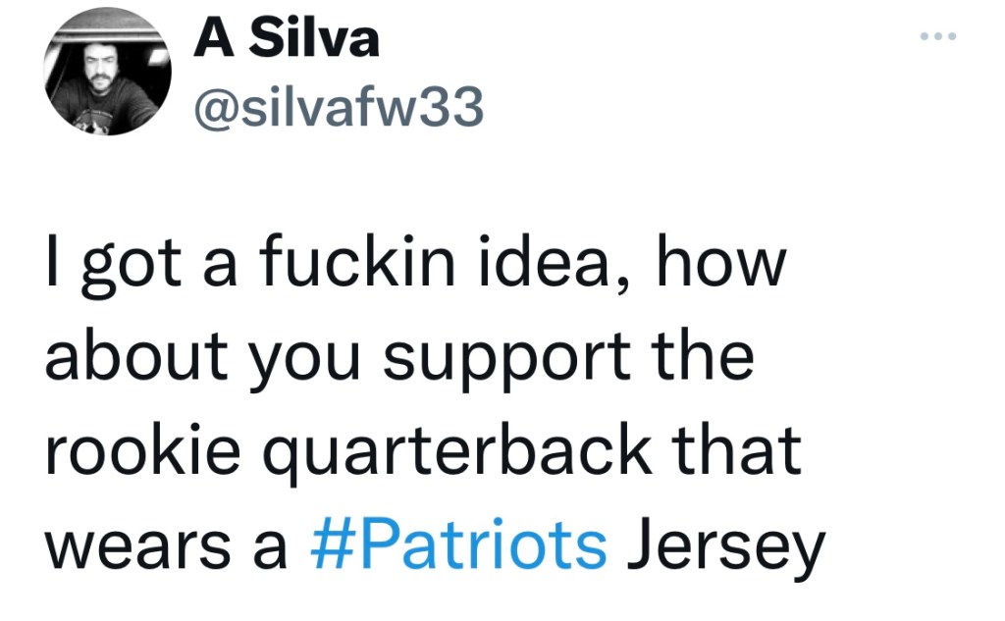The height and width of the screenshot is (621, 1005).
Task: Open the A Silva display name link
Action: tap(287, 40)
